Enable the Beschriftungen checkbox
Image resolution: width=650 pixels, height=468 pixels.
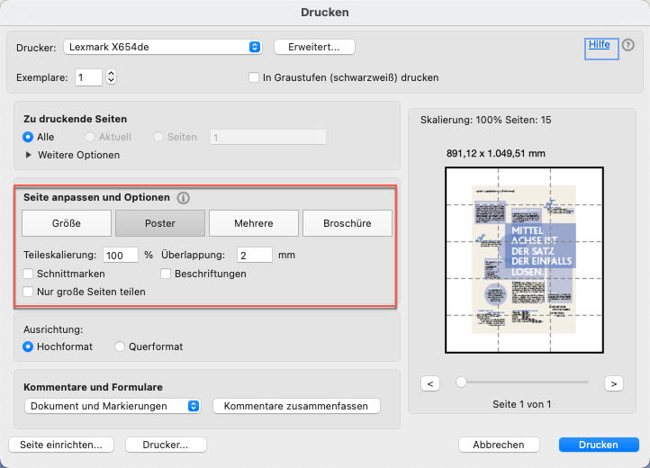pyautogui.click(x=167, y=274)
